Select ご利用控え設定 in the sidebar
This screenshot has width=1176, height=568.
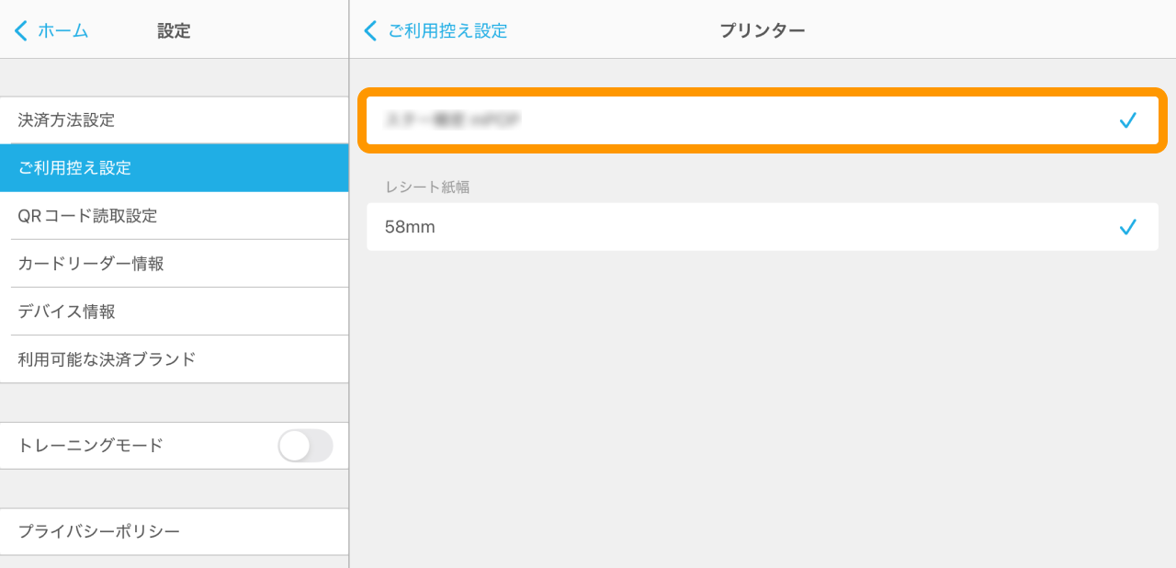(x=175, y=168)
